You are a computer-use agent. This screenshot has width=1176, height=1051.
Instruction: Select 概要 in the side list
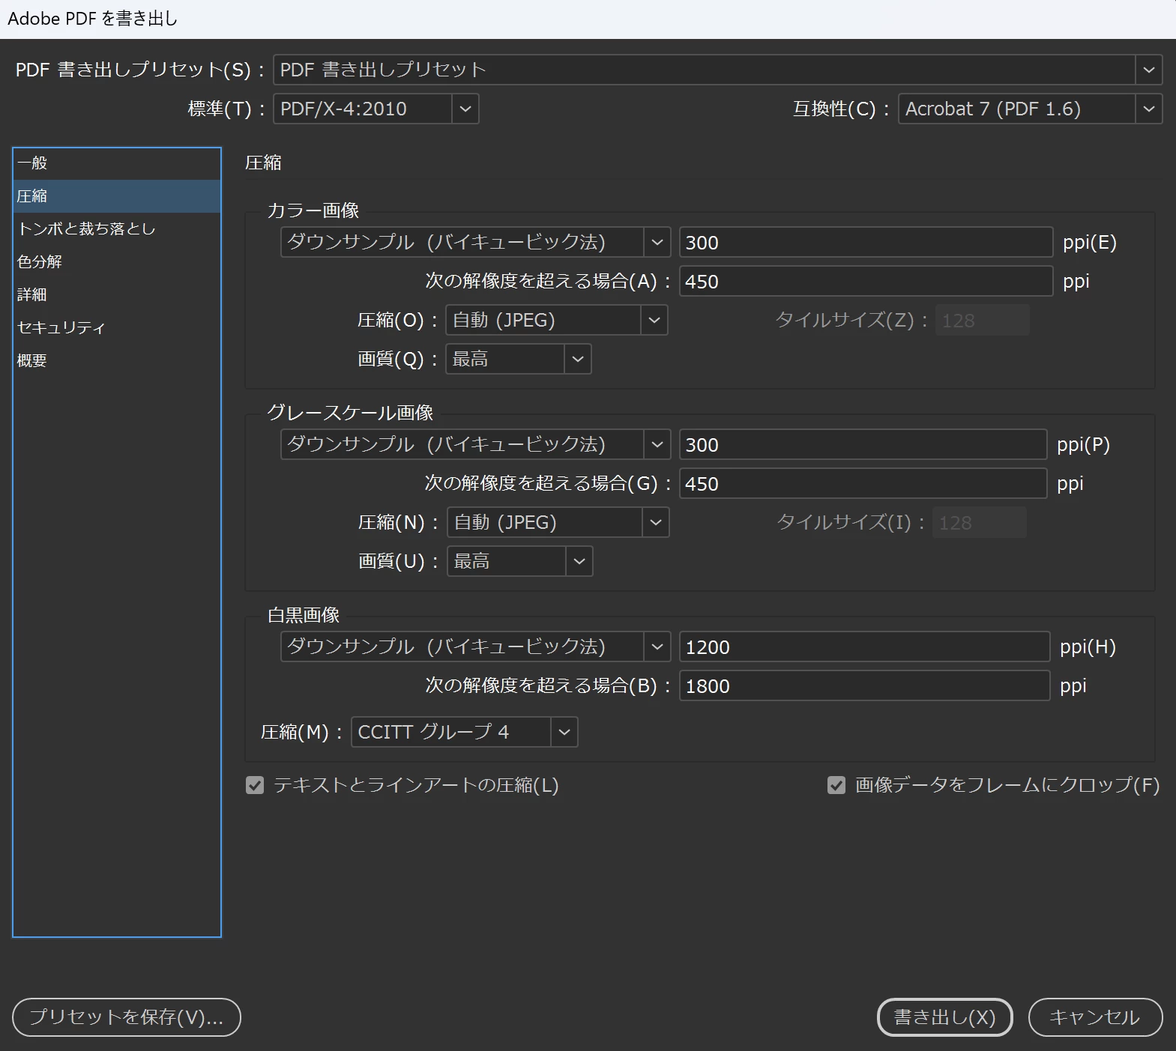click(x=117, y=361)
